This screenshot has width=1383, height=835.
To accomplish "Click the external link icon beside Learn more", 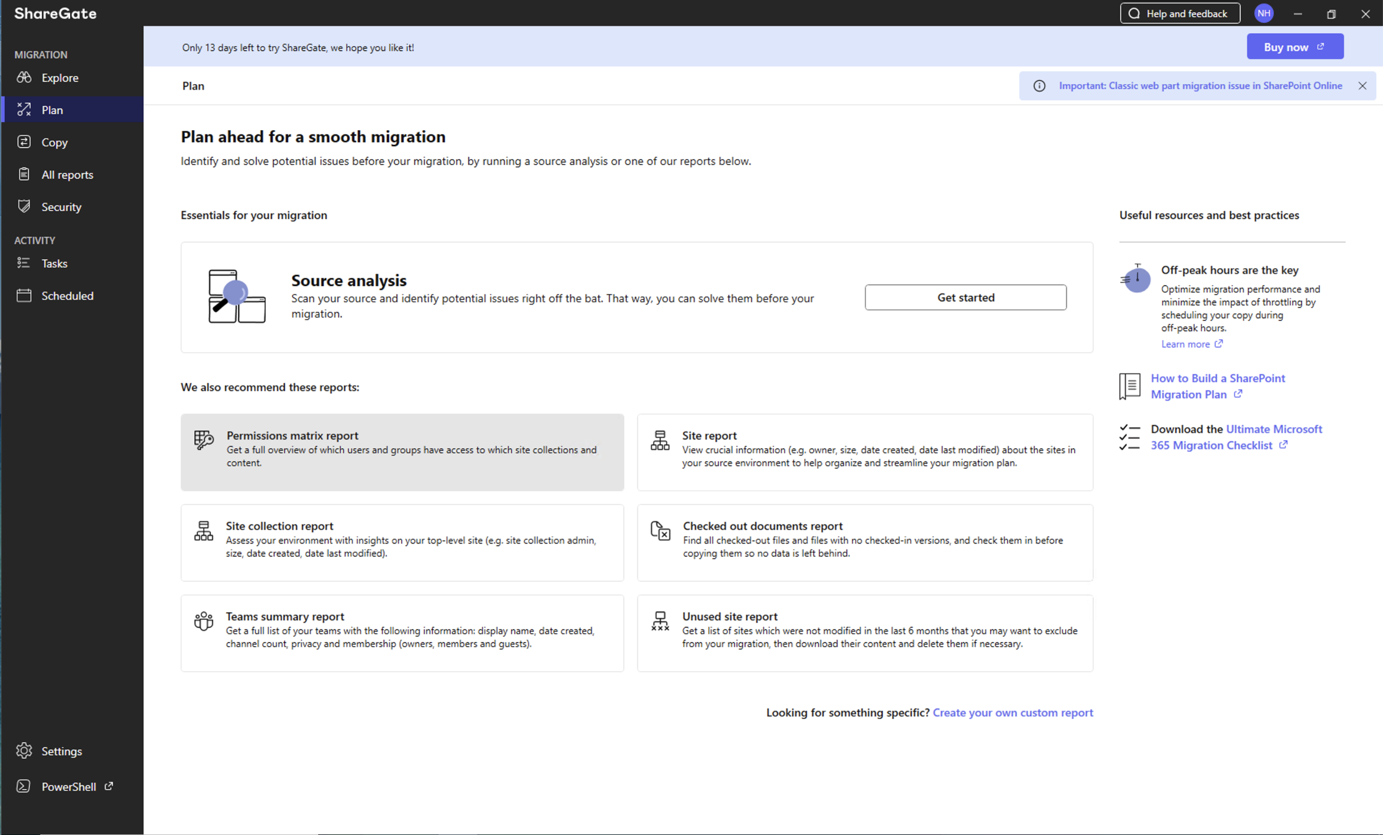I will (x=1219, y=344).
